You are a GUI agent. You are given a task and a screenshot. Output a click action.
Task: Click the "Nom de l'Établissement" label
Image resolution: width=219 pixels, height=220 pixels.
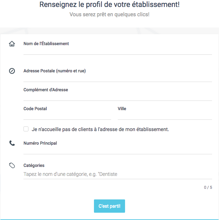pos(46,44)
